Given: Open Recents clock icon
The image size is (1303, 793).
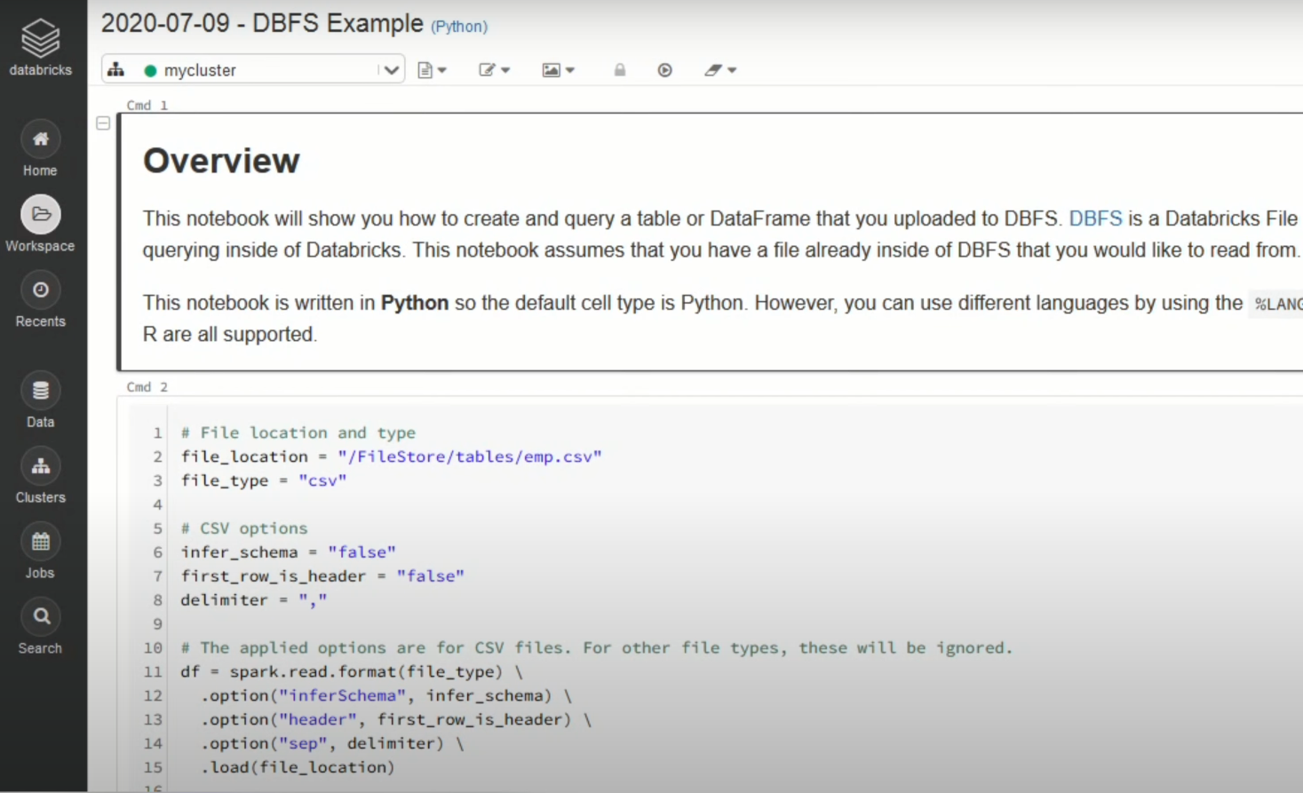Looking at the screenshot, I should 41,289.
